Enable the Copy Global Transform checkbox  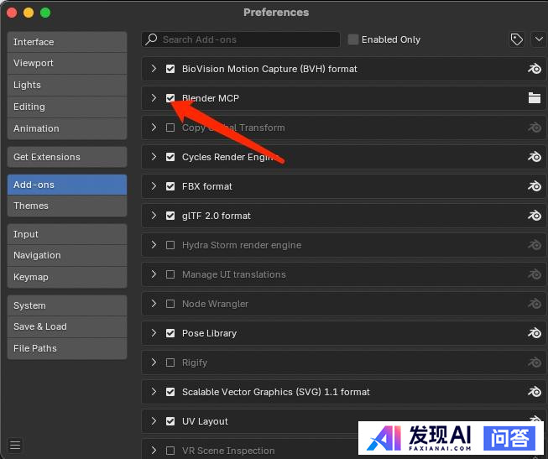pos(170,128)
